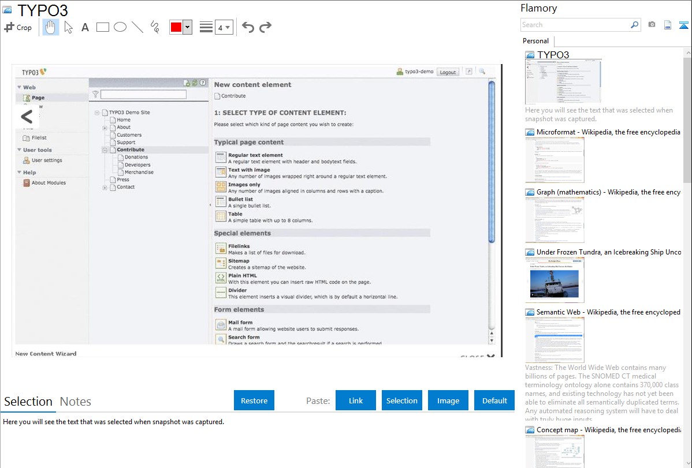This screenshot has width=692, height=468.
Task: Select the rectangle drawing tool
Action: 102,27
